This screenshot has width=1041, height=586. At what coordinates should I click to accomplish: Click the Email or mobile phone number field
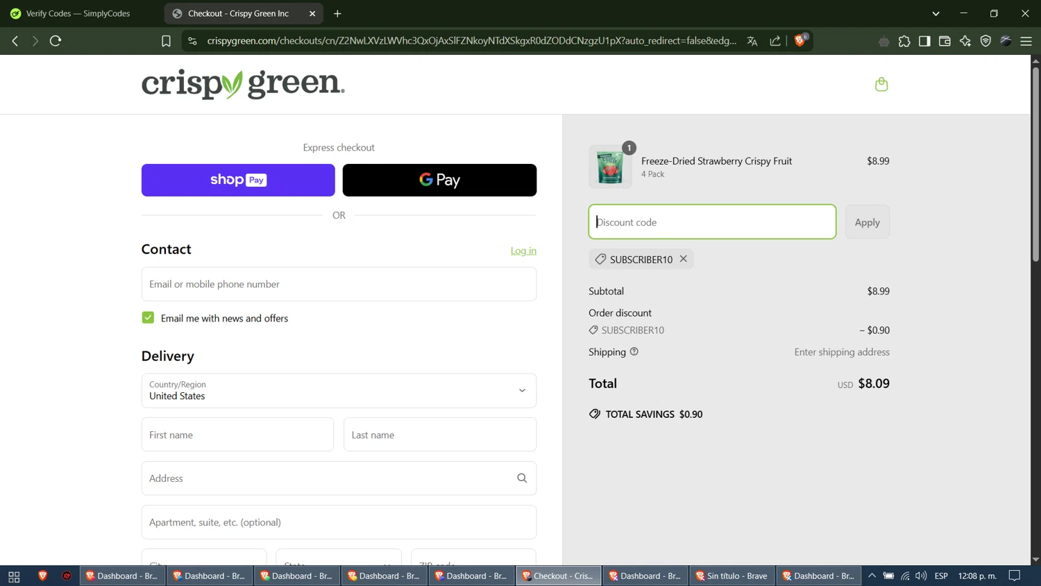[x=339, y=284]
